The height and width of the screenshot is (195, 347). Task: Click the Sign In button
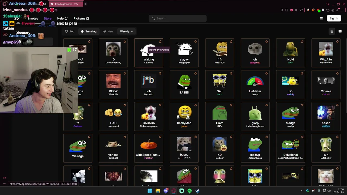(x=334, y=18)
